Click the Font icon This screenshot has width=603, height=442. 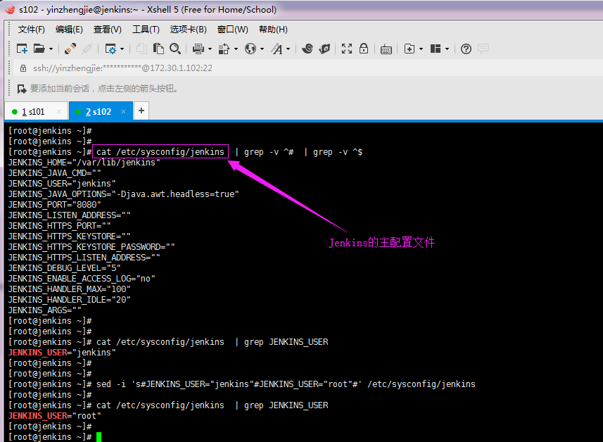click(x=277, y=49)
